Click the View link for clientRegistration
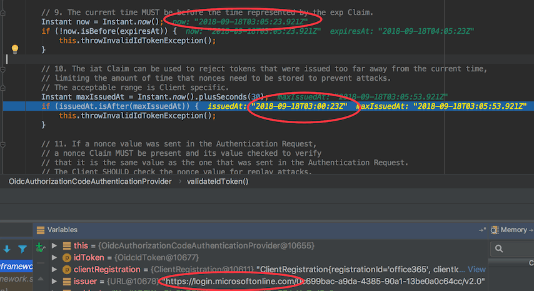The image size is (534, 291). (x=476, y=270)
